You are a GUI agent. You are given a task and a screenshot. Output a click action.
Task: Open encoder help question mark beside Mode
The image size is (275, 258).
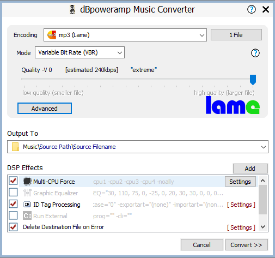pyautogui.click(x=255, y=53)
